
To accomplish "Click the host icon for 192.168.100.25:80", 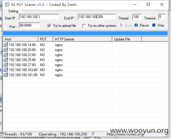I will [6, 60].
